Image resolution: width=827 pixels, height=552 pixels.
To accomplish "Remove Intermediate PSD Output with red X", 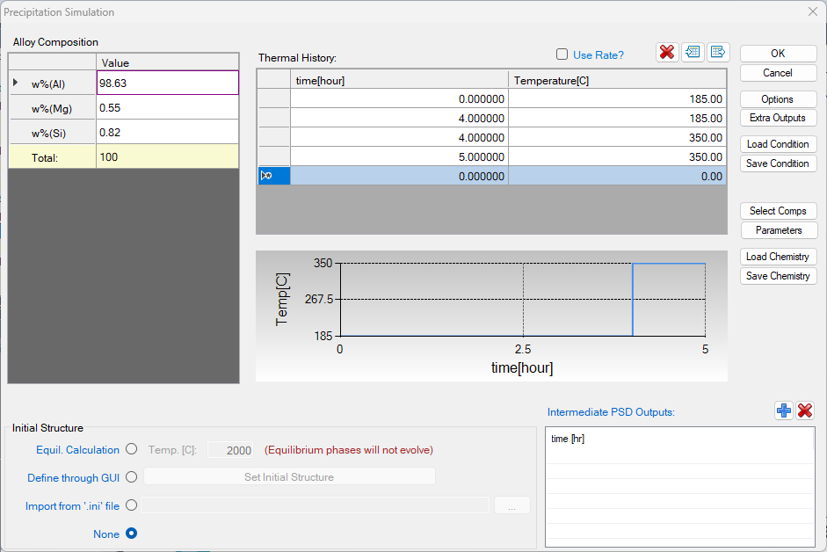I will 805,410.
